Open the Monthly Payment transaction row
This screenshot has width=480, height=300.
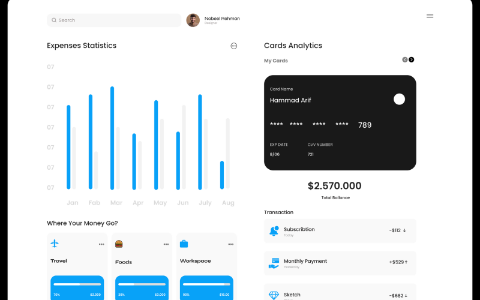tap(340, 263)
